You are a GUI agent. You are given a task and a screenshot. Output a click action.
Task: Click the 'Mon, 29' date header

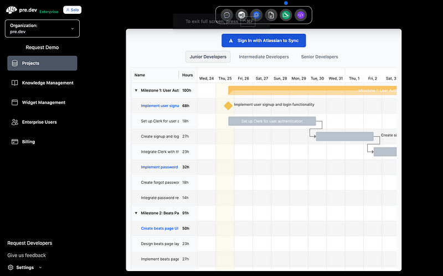click(x=298, y=78)
